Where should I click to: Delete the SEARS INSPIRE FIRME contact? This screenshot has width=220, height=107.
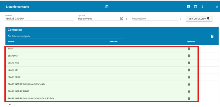189,91
